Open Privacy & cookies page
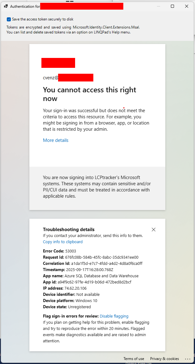This screenshot has width=195, height=364. tap(164, 359)
